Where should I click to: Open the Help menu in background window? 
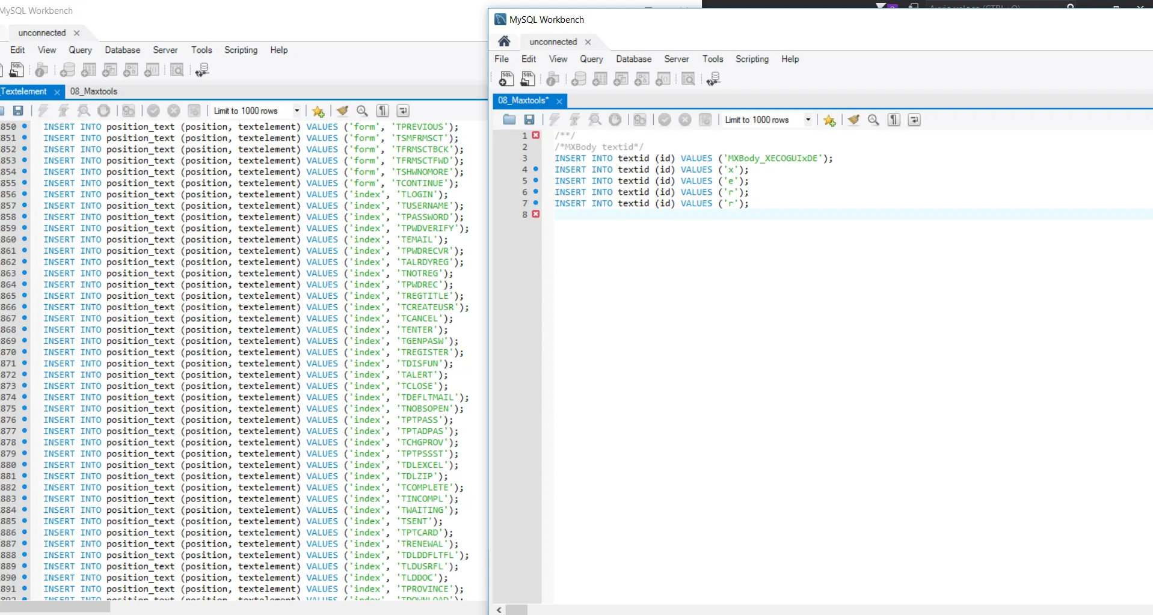[278, 50]
